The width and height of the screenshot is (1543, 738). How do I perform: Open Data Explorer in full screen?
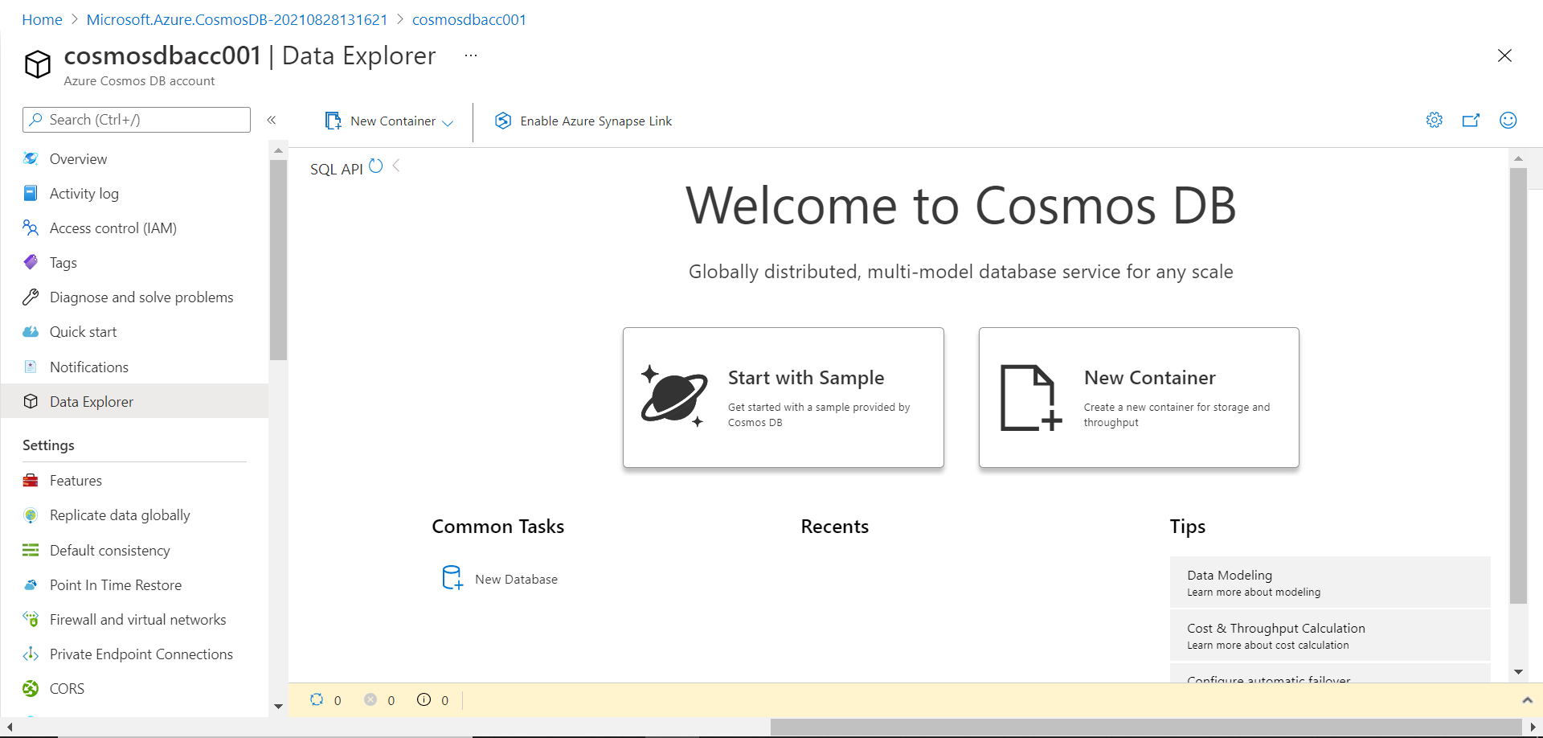1471,120
